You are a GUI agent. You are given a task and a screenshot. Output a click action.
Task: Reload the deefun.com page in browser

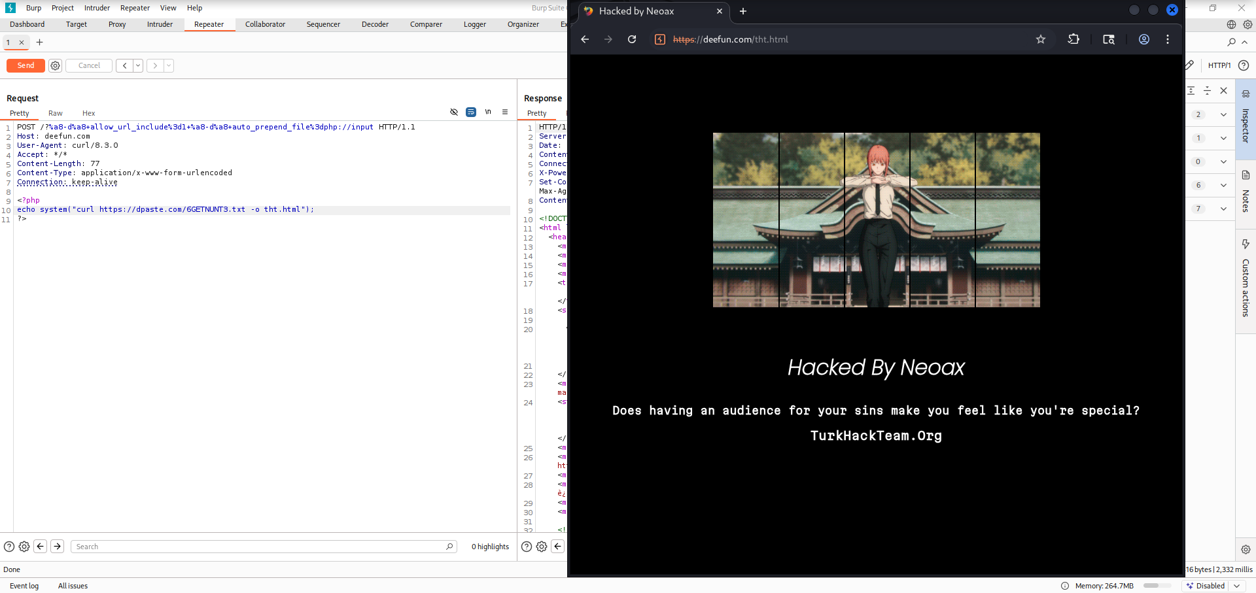pyautogui.click(x=632, y=39)
